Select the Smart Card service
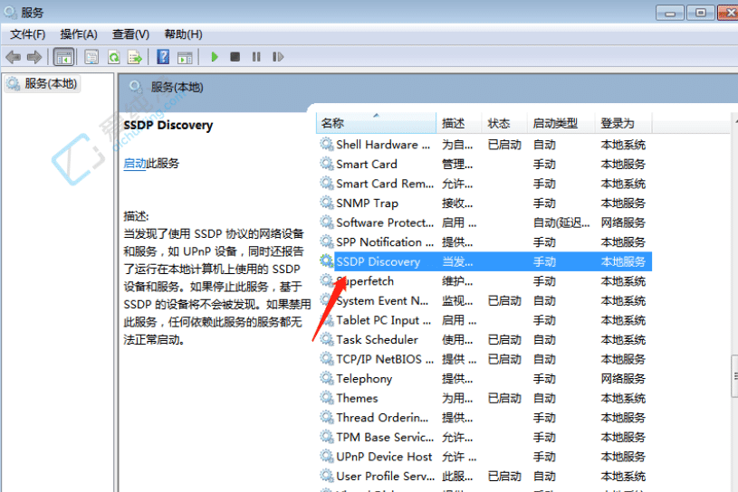 (x=484, y=164)
